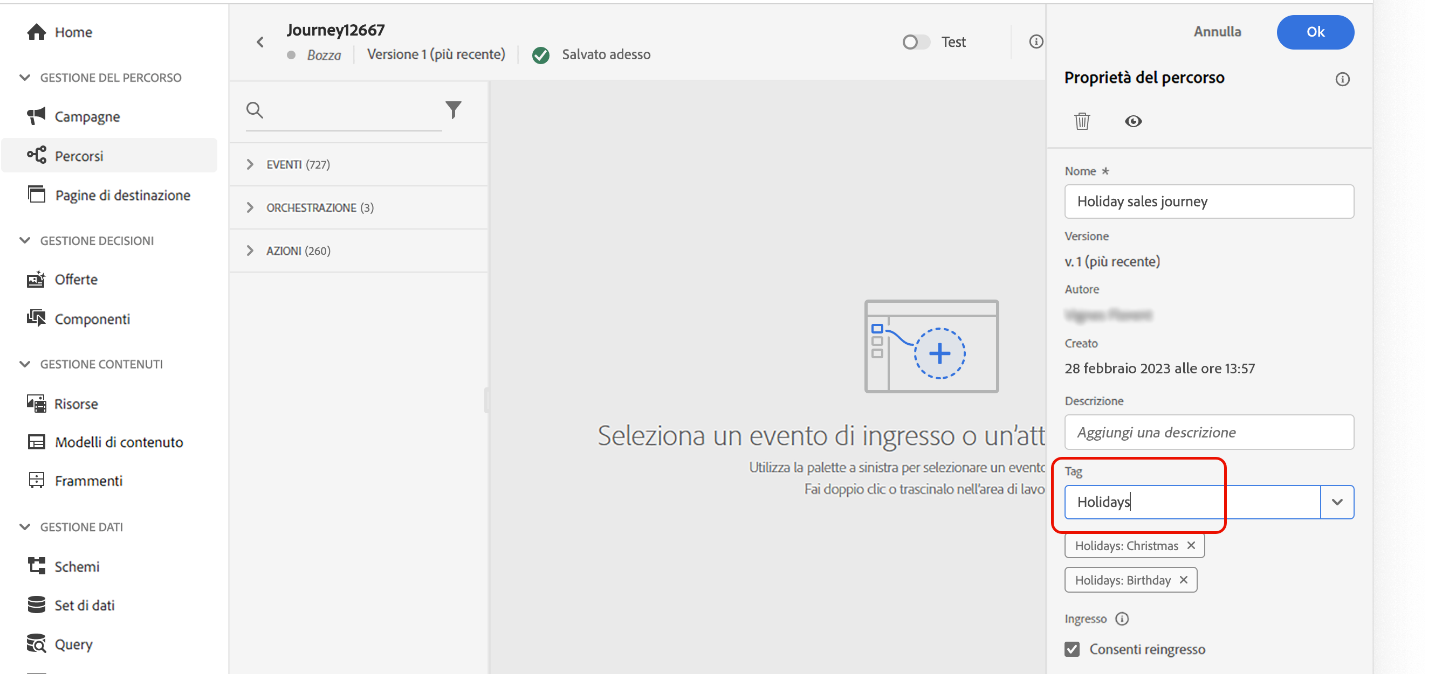Open the Tag dropdown arrow
Image resolution: width=1449 pixels, height=674 pixels.
[1337, 502]
